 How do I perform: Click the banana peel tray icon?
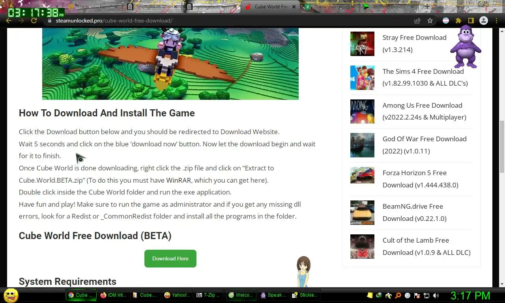point(389,295)
